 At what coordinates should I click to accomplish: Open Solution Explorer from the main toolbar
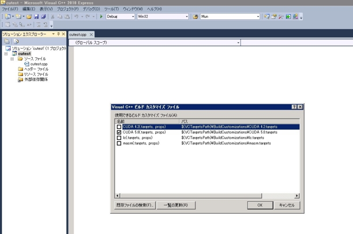point(267,16)
